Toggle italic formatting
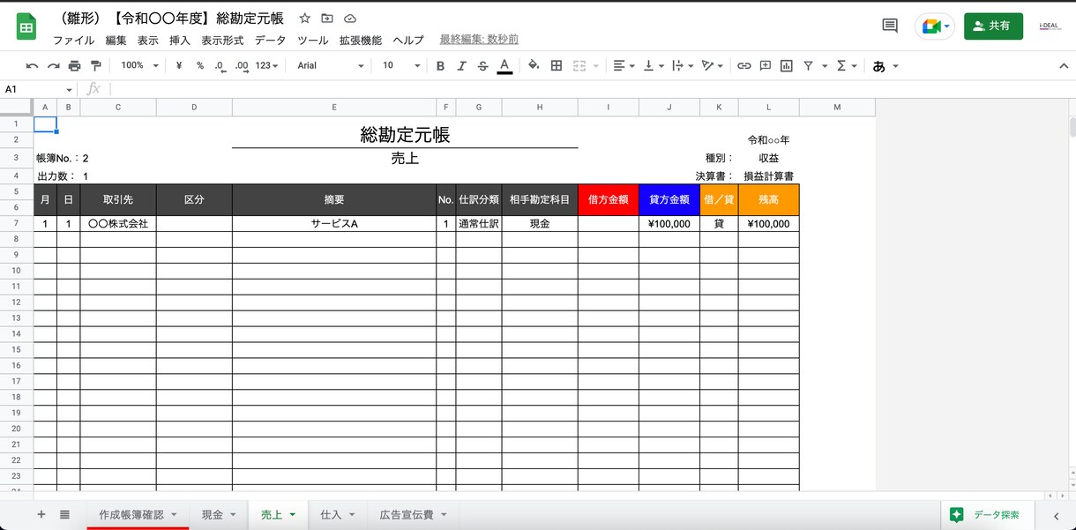This screenshot has height=530, width=1076. (x=461, y=66)
